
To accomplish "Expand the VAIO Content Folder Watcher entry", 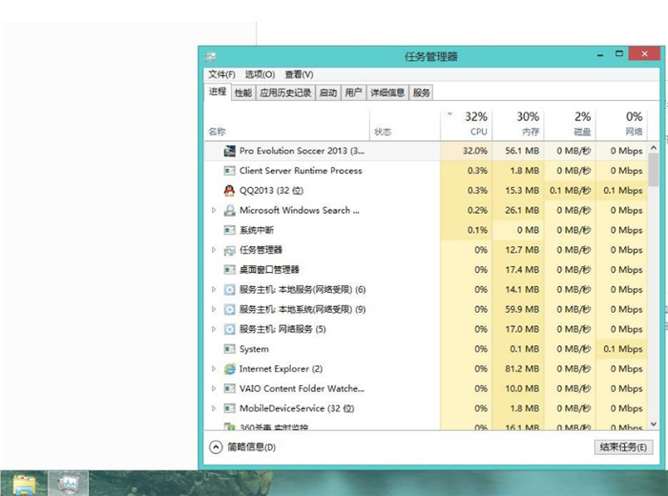I will (214, 389).
